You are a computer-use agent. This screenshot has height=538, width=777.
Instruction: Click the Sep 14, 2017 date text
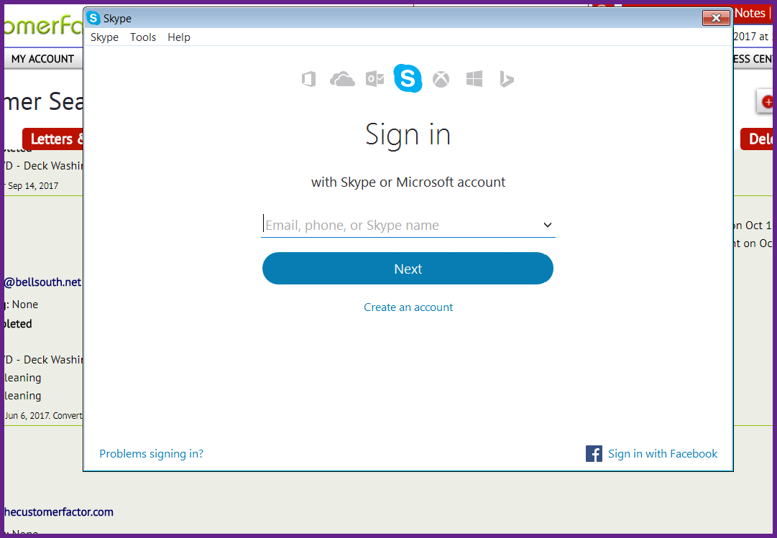33,186
